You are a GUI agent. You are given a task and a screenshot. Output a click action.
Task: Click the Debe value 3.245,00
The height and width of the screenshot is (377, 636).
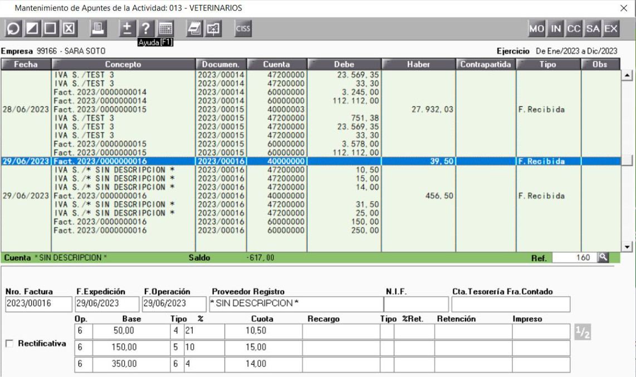360,92
